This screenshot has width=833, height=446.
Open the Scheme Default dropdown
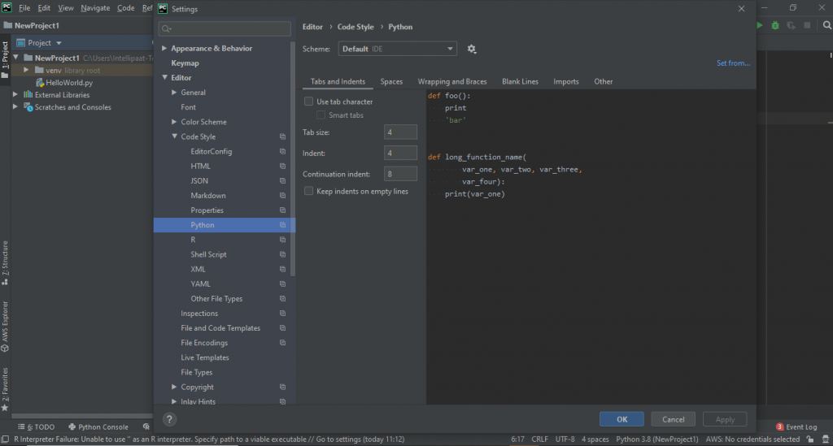pyautogui.click(x=397, y=49)
